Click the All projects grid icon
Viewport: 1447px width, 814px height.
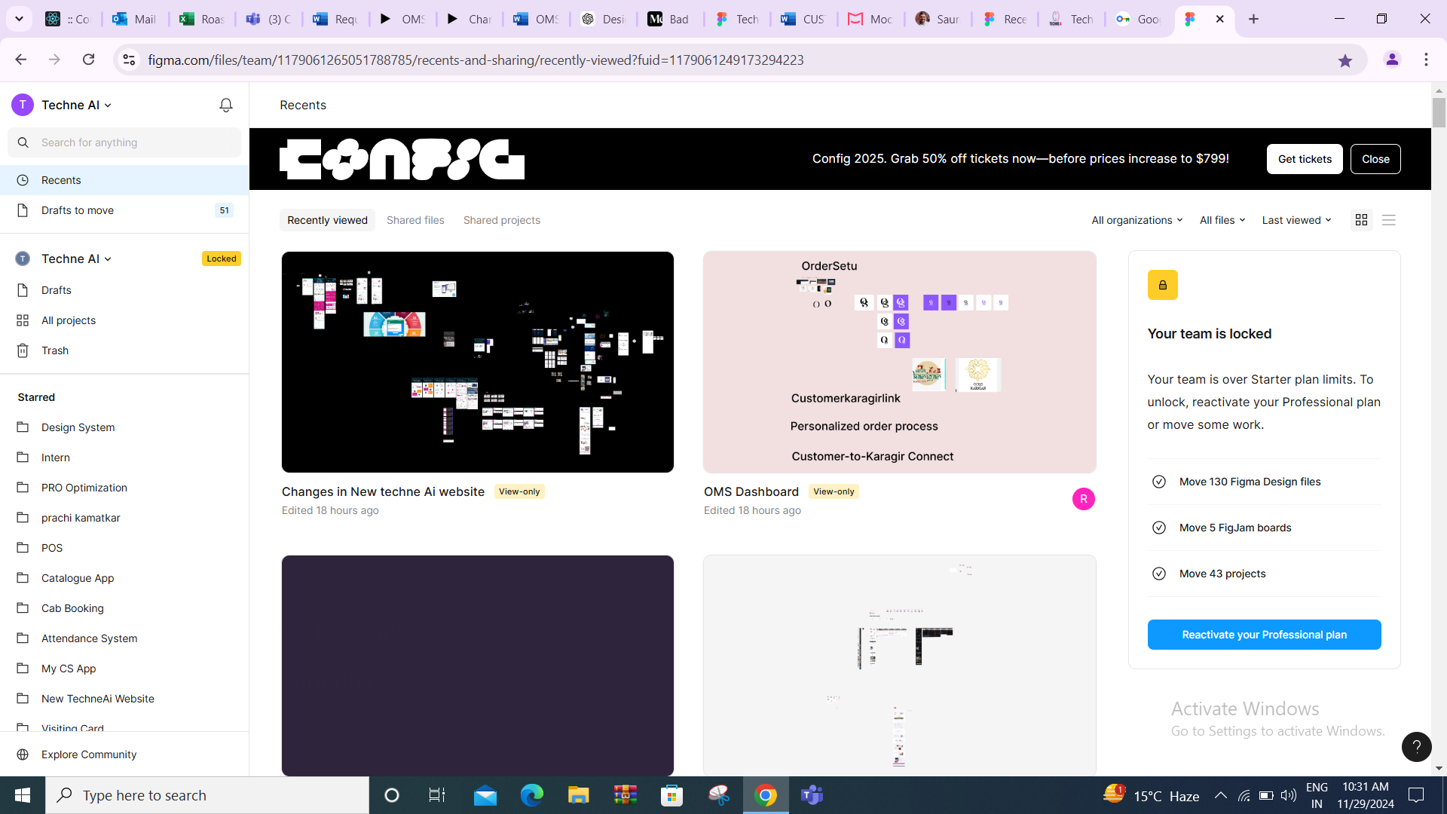23,320
